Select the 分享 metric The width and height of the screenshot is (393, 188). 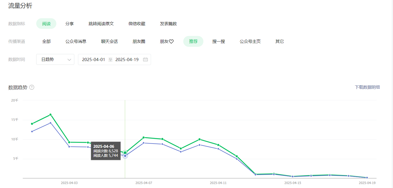[x=70, y=24]
